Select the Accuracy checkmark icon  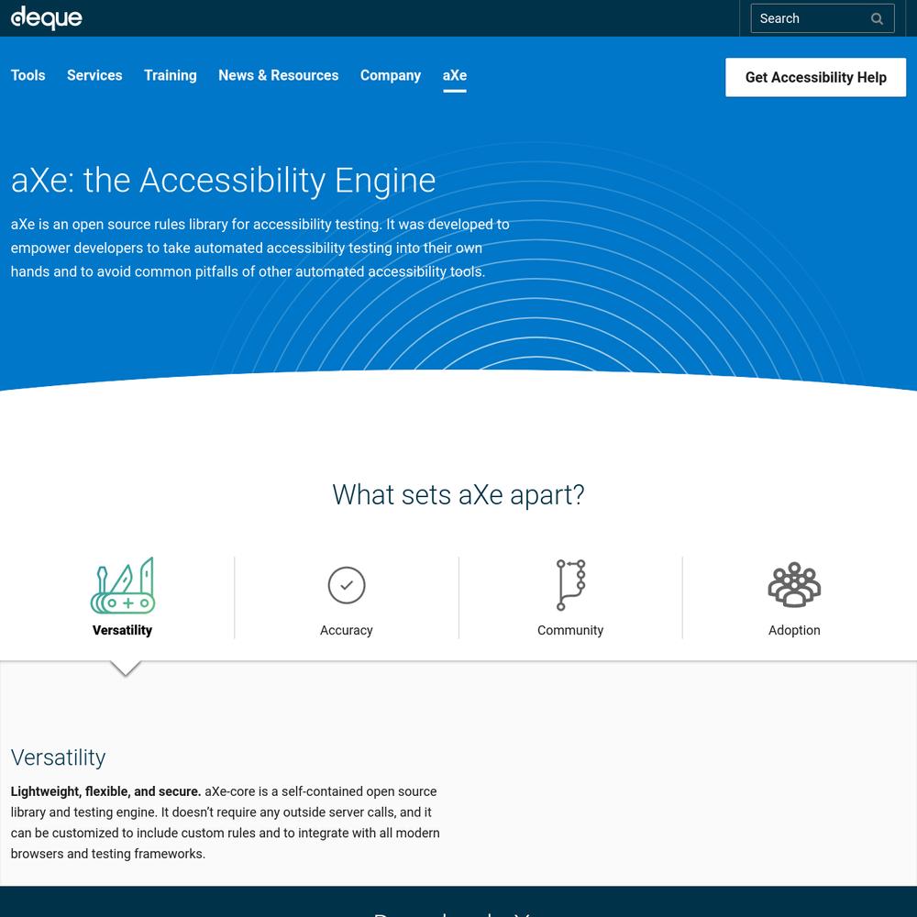pos(347,585)
